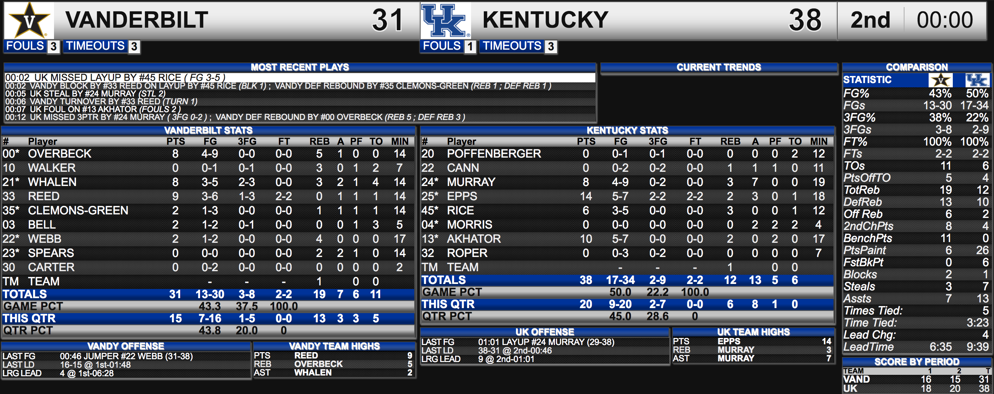Select the Kentucky logo in Comparison panel

[x=977, y=80]
